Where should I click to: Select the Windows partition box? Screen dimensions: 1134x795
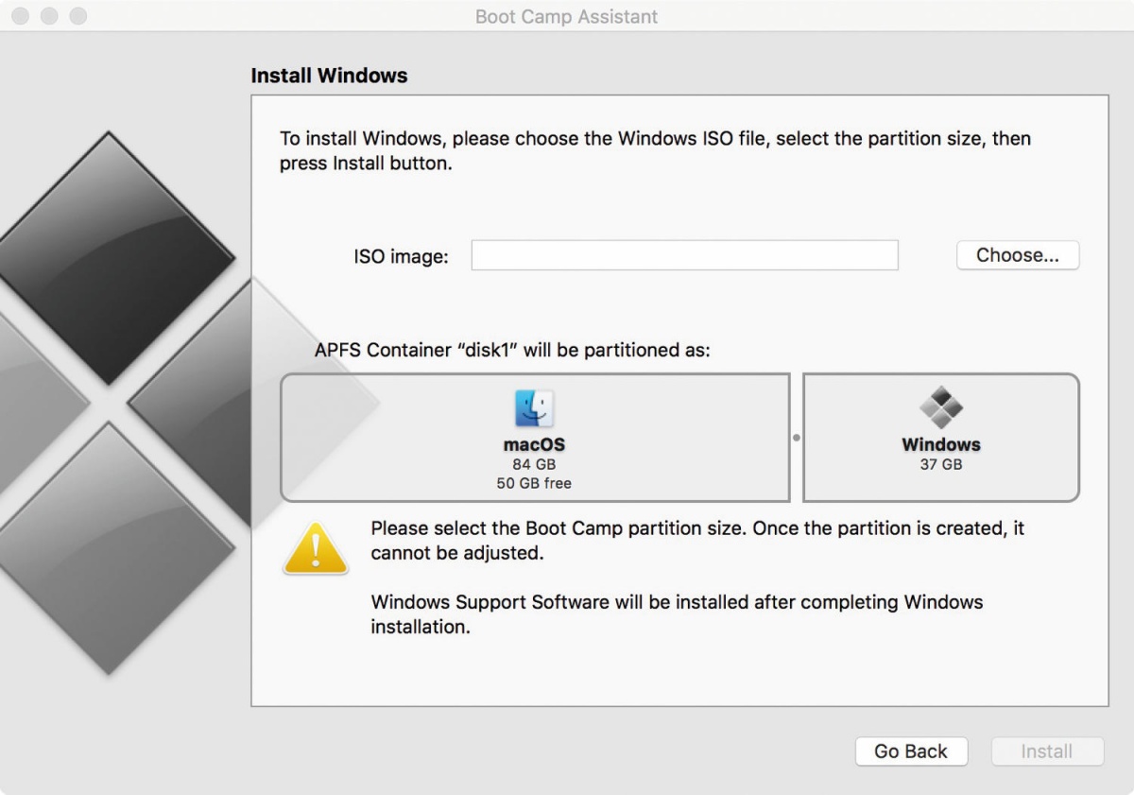pos(941,438)
